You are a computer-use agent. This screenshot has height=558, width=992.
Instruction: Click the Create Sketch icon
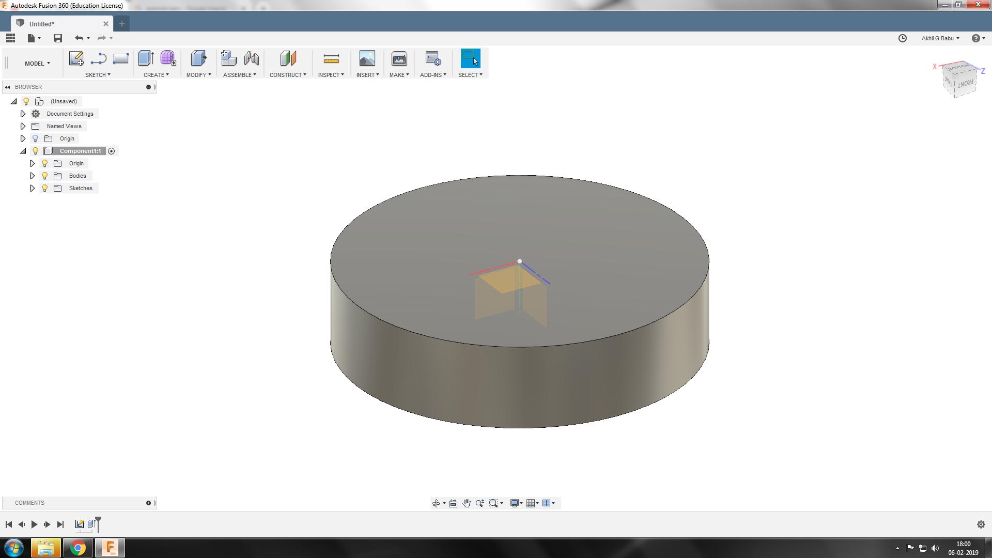click(x=76, y=58)
